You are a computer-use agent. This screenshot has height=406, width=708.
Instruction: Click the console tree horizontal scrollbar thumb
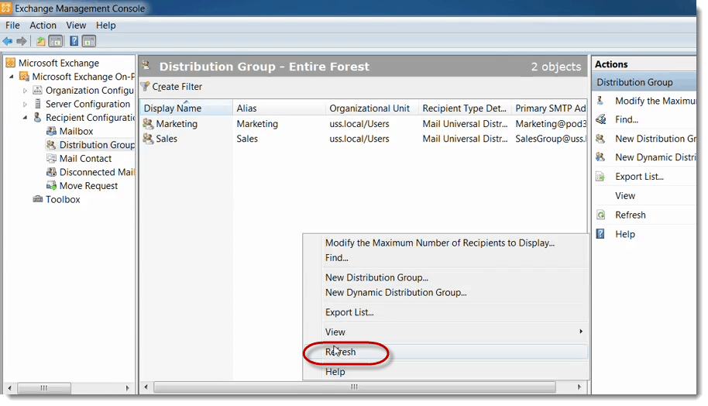[x=44, y=388]
